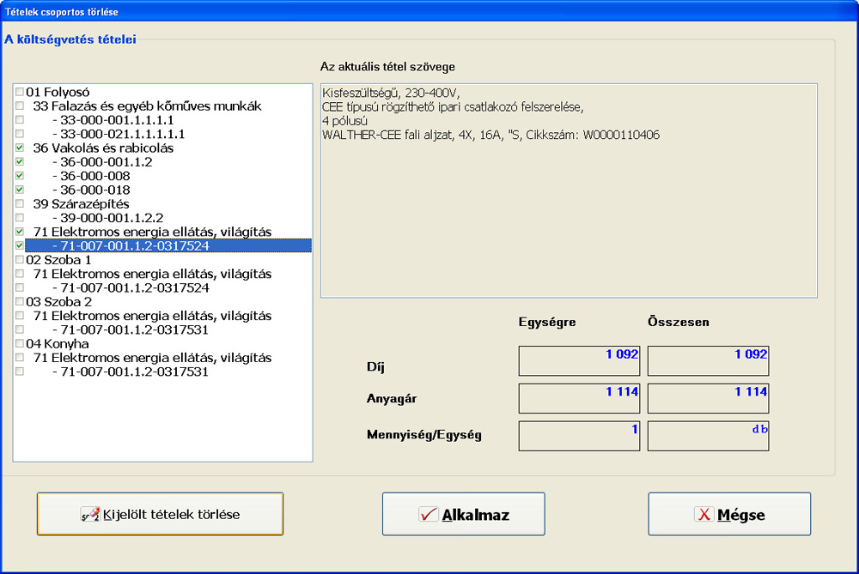Click the 'Az aktuális tétel szövege' label
Viewport: 859px width, 574px height.
click(387, 67)
